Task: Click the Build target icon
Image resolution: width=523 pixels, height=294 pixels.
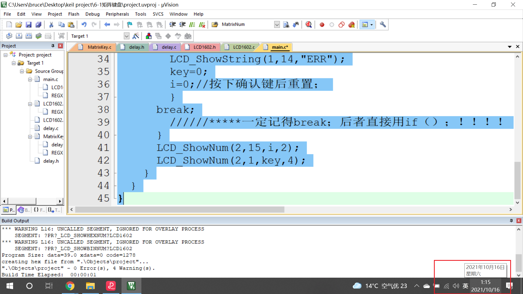Action: click(19, 36)
